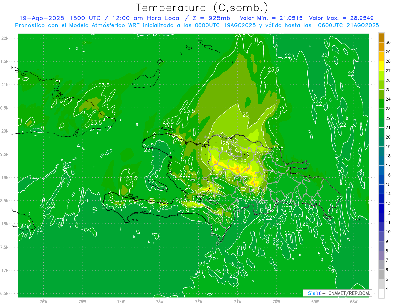Click the "72W" longitude axis label
Viewport: 397px width, 306px height.
point(198,301)
